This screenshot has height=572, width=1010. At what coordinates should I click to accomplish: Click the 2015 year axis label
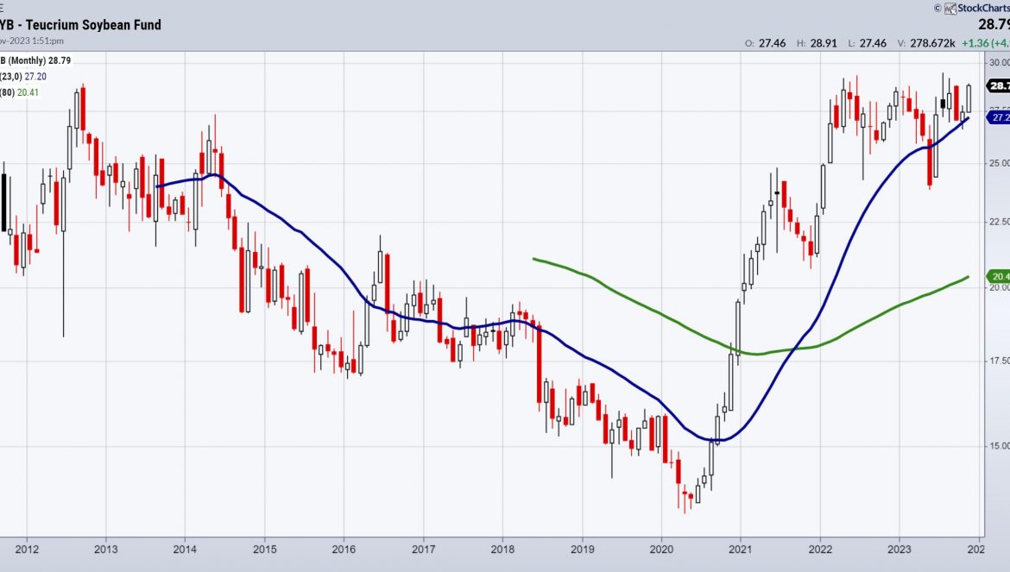tap(265, 550)
